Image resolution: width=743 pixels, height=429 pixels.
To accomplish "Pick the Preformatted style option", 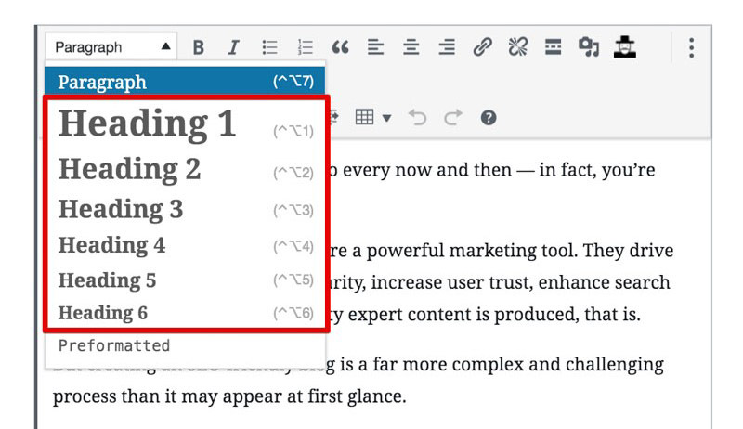I will [114, 345].
